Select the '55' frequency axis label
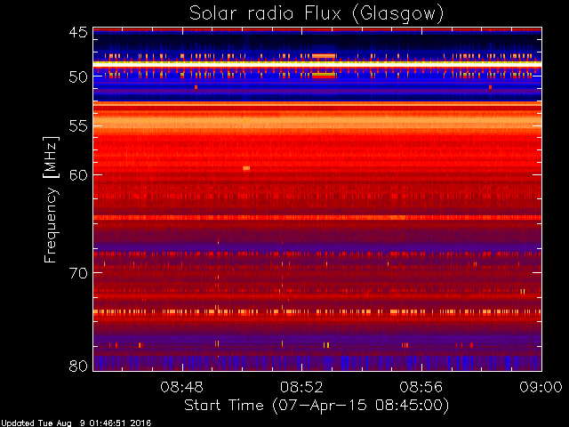569x427 pixels. coord(78,126)
